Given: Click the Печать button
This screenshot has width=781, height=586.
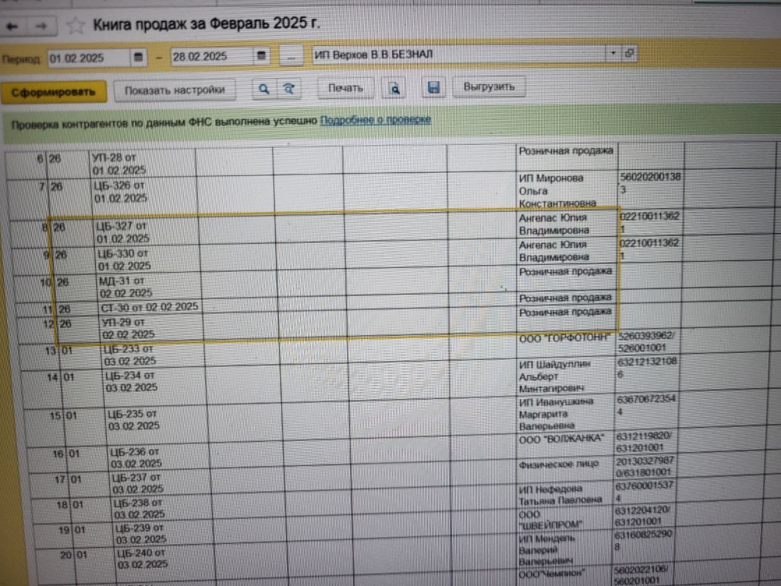Looking at the screenshot, I should 345,89.
